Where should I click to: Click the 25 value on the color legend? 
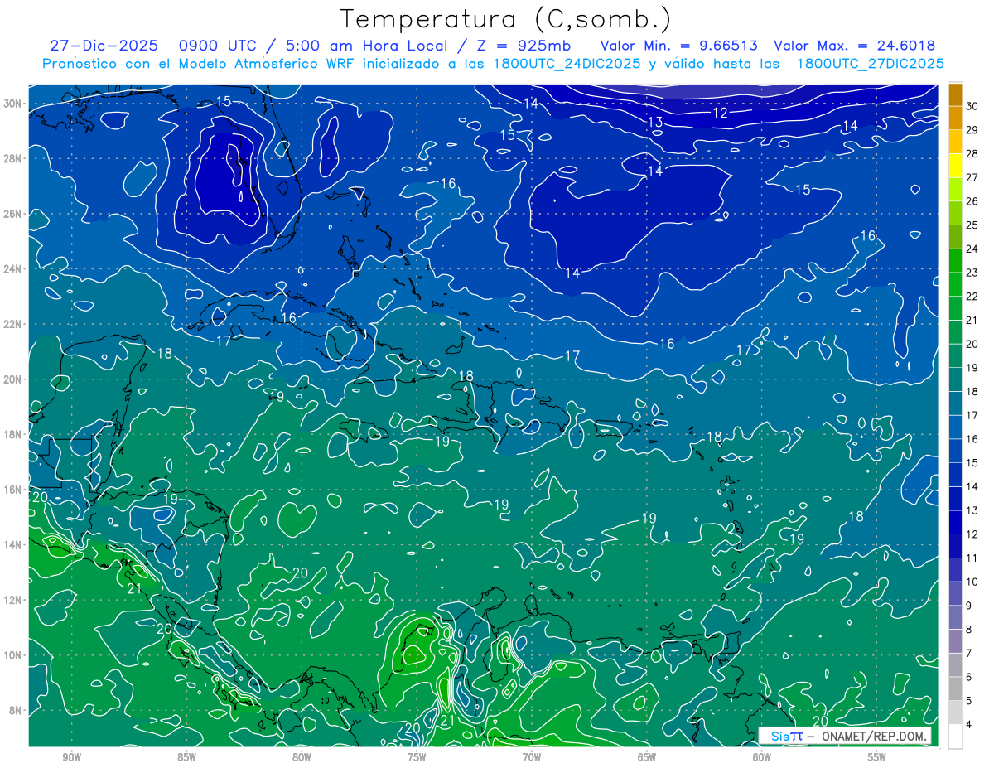(x=972, y=225)
